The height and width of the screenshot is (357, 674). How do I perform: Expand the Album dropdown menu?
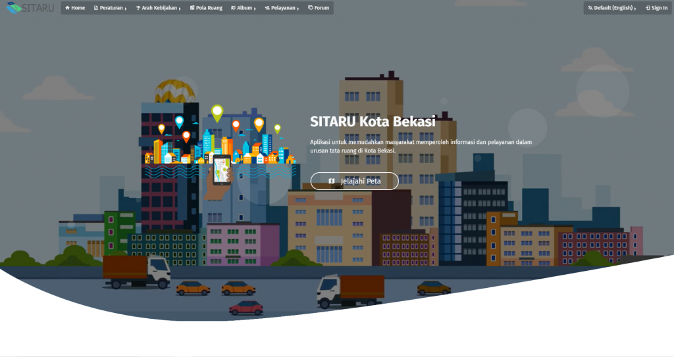pos(244,8)
